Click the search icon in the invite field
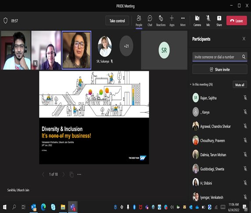The image size is (251, 213). 244,57
